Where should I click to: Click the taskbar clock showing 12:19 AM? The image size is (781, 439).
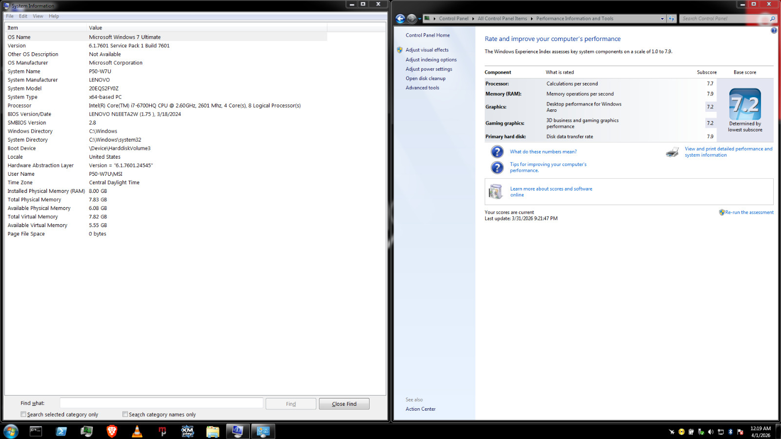pos(760,432)
